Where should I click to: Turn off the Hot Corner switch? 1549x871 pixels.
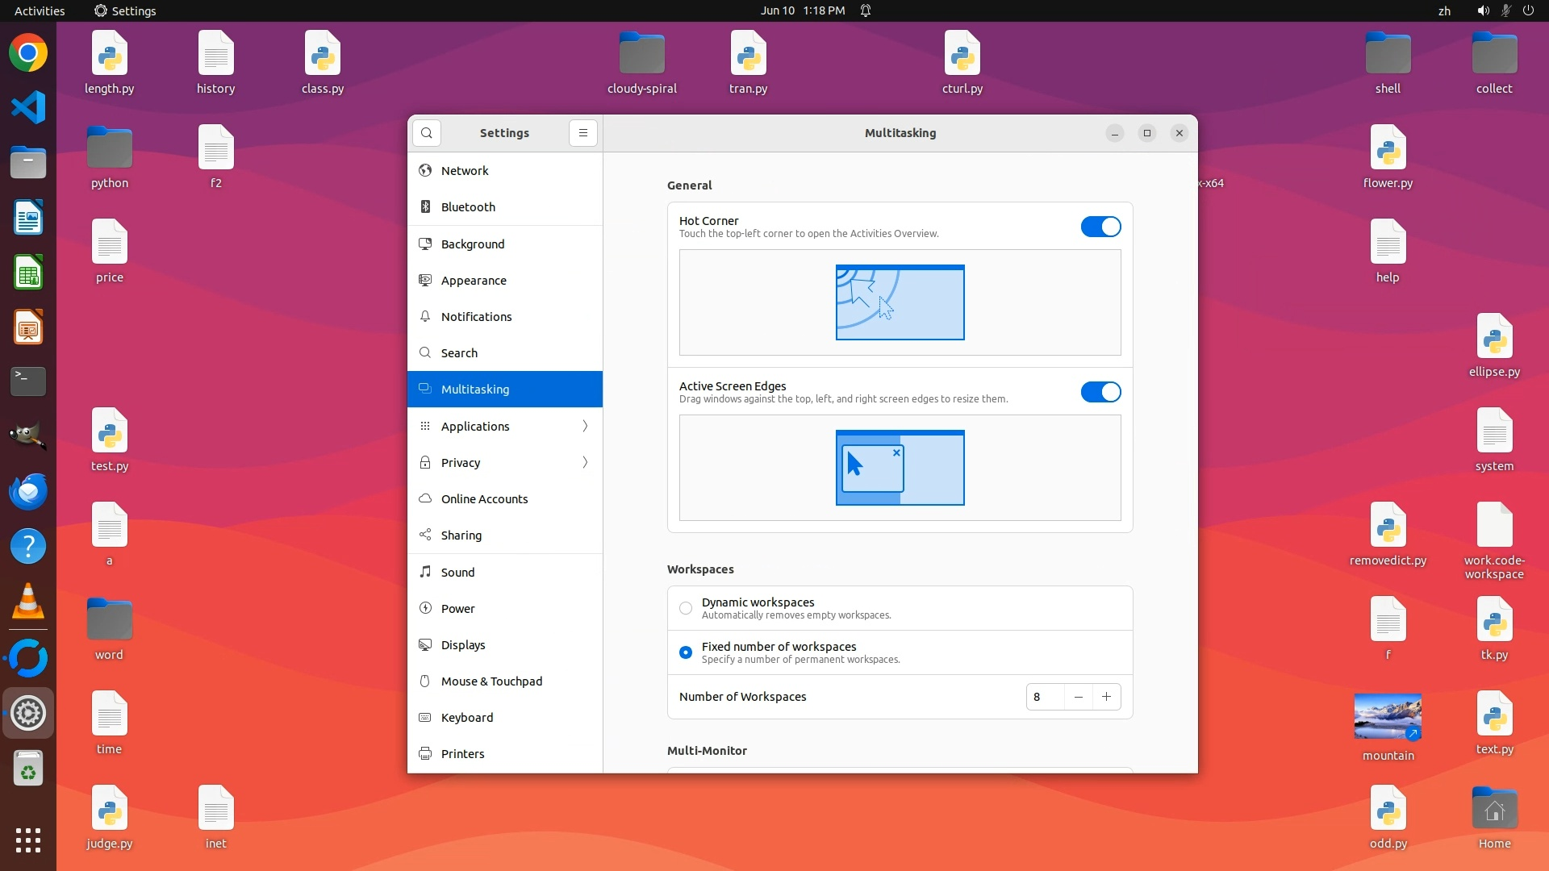[1100, 227]
